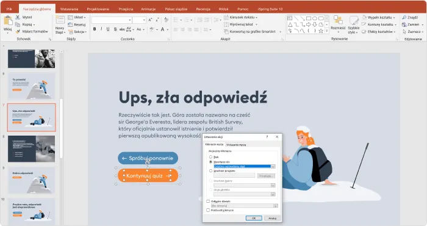This screenshot has height=226, width=427.
Task: Select the rectangle shape in the shapes gallery
Action: click(309, 18)
